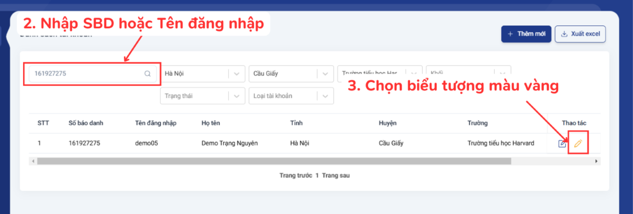Click the yellow pencil edit icon
633x214 pixels.
coord(578,143)
